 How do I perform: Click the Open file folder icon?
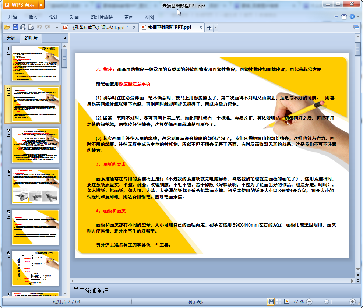(x=7, y=27)
